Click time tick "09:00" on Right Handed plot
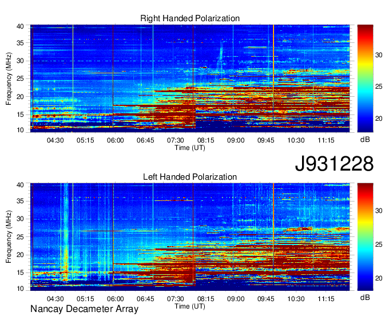 (236, 140)
